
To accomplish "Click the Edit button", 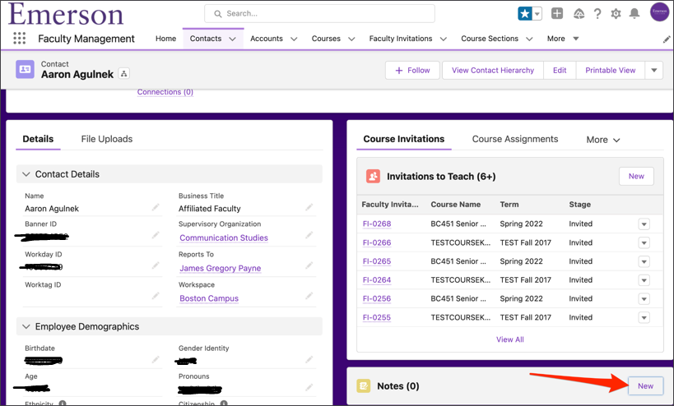I will [x=560, y=71].
